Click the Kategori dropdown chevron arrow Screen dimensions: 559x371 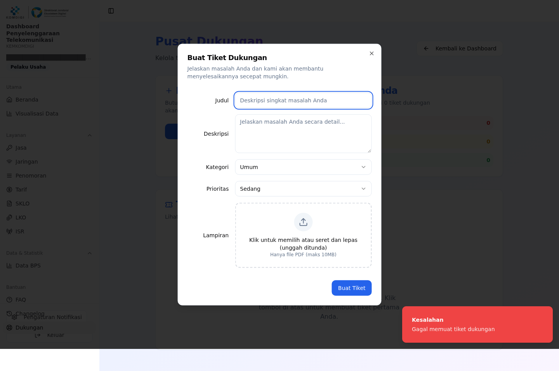(363, 167)
